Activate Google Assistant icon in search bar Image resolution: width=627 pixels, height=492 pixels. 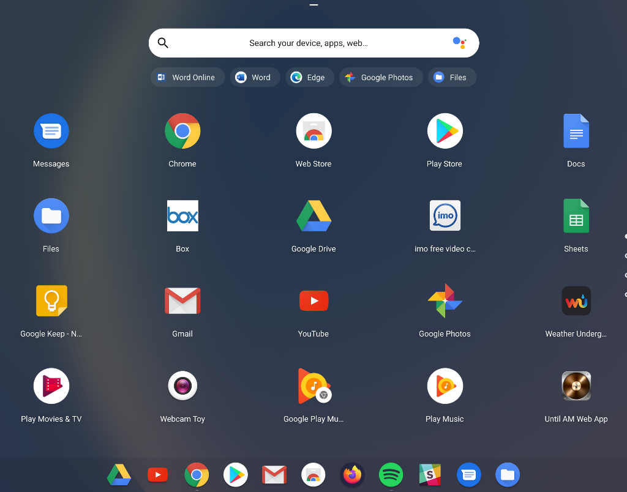459,43
